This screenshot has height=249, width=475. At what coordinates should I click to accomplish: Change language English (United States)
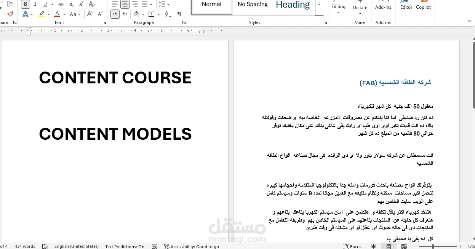pyautogui.click(x=77, y=246)
